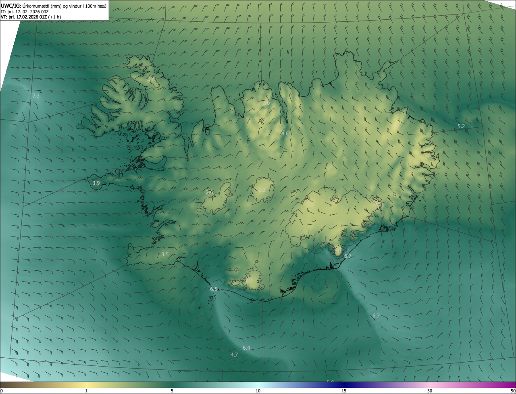This screenshot has width=516, height=394.
Task: Select the color scale tick labeled 15
Action: click(x=344, y=391)
